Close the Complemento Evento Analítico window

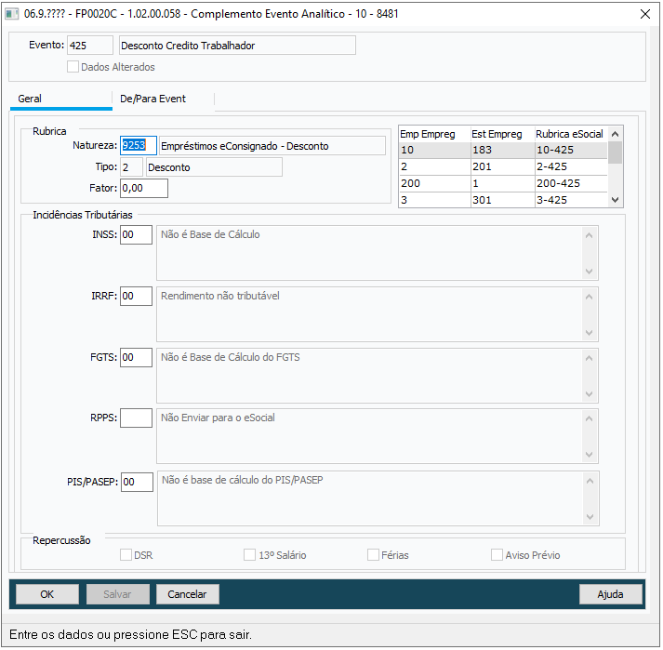pyautogui.click(x=644, y=14)
